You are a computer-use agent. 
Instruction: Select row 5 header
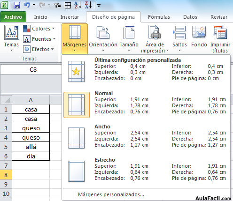[x=6, y=147]
